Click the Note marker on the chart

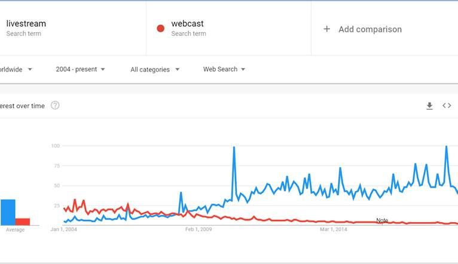(382, 220)
